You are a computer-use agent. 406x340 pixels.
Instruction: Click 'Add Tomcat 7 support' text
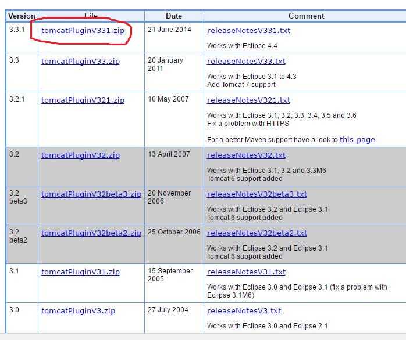click(241, 85)
